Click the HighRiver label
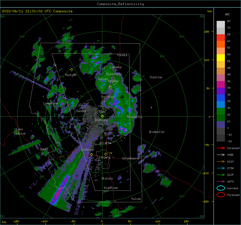This screenshot has height=225, width=241. (111, 188)
